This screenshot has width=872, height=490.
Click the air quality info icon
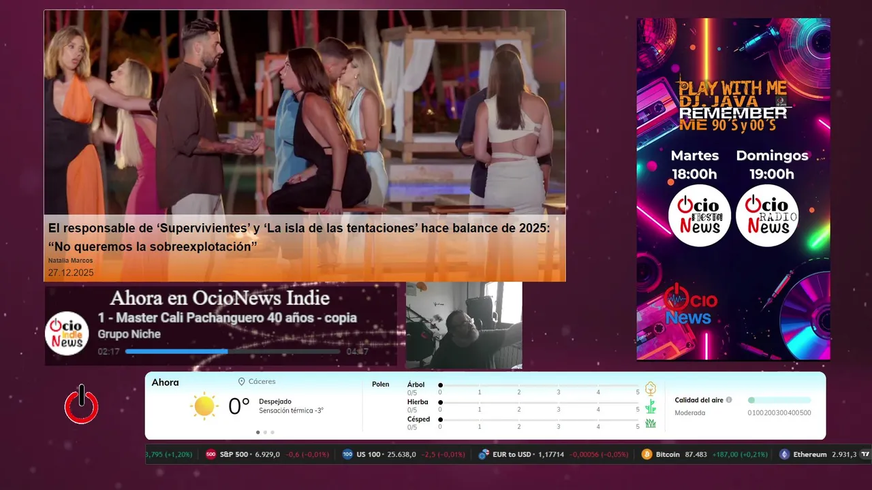[x=729, y=400]
